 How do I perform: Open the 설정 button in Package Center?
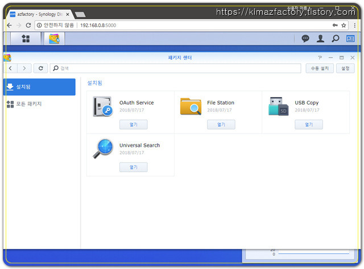point(345,68)
